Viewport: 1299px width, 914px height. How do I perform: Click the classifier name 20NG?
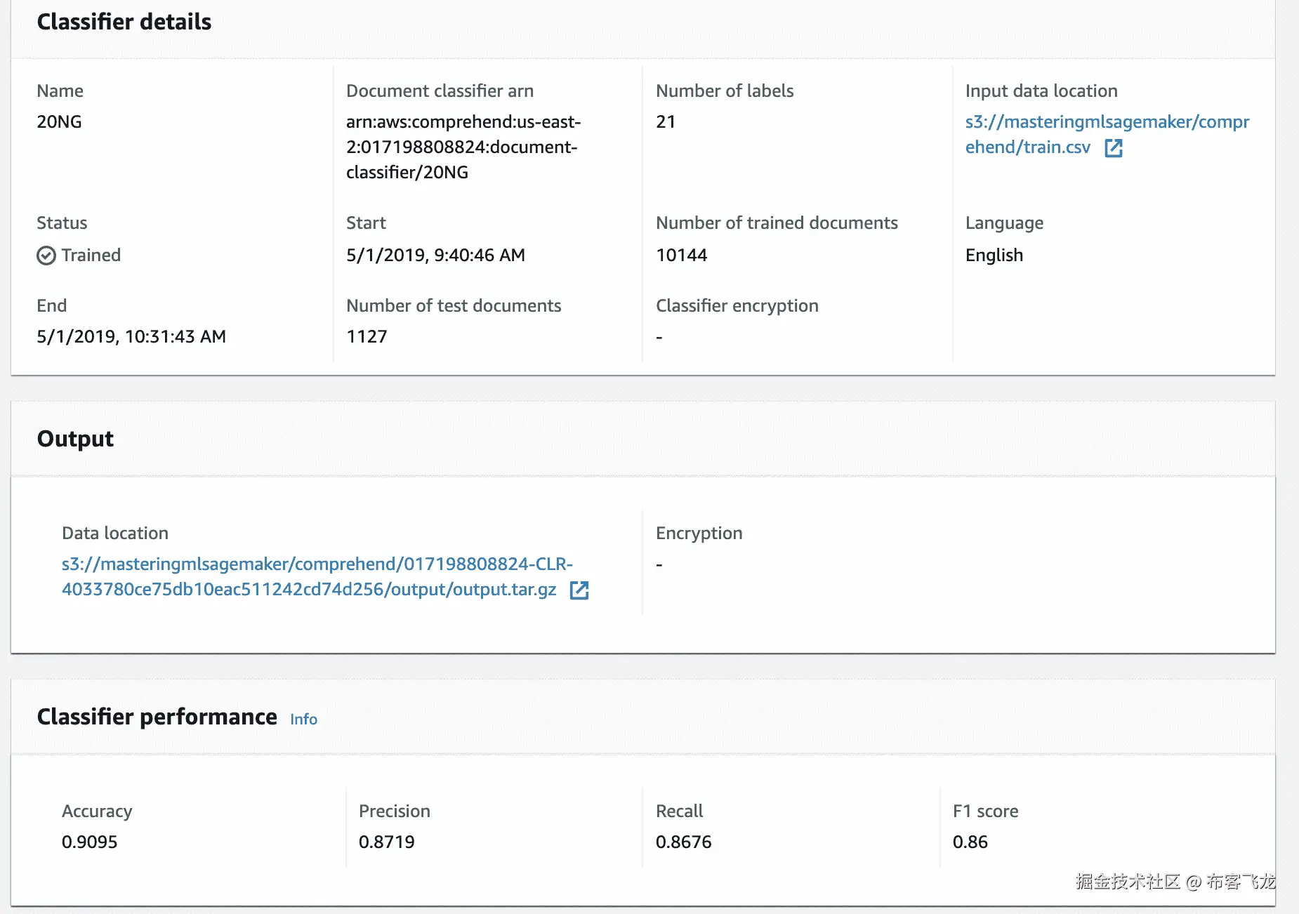click(59, 122)
